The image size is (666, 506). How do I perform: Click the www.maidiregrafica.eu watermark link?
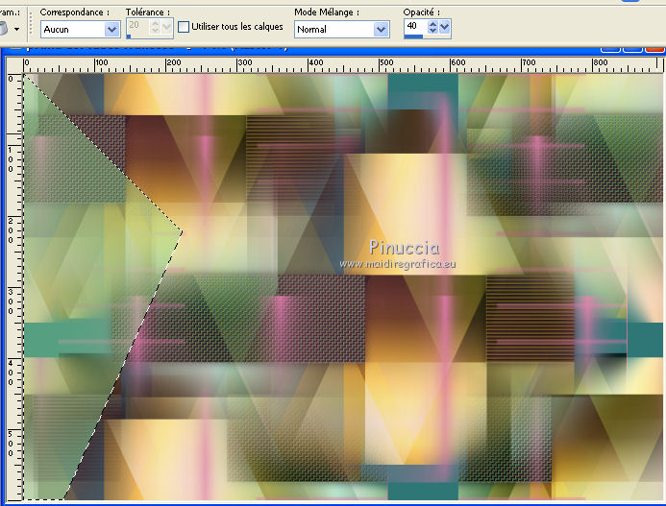(x=396, y=263)
